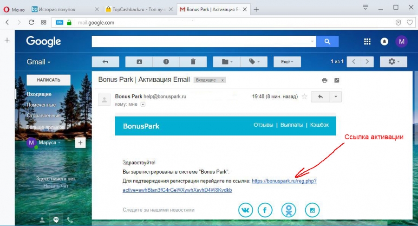Open the contacts person icon at bottom
The image size is (418, 226).
42,220
